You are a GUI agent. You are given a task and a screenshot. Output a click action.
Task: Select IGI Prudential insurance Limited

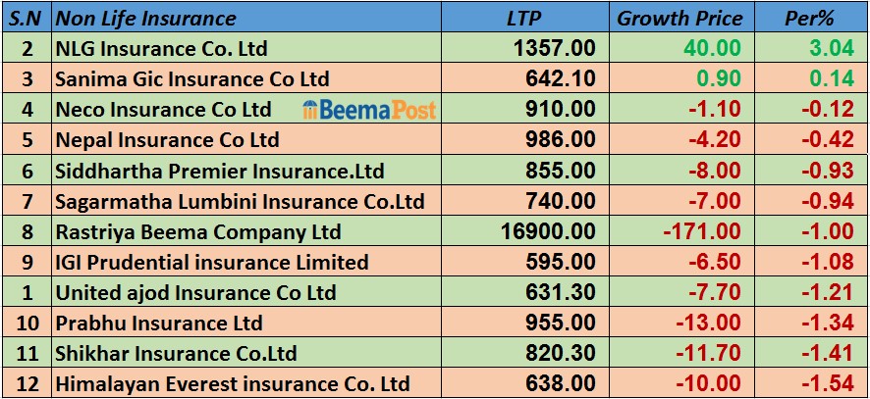[x=212, y=263]
